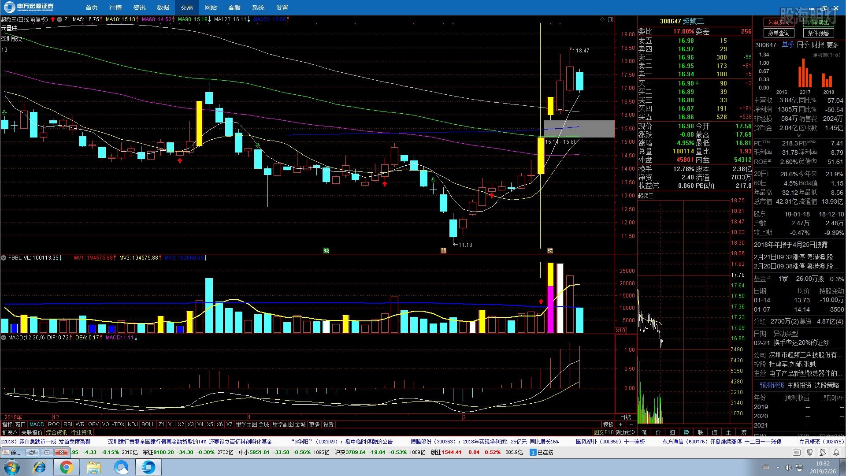Click the minus zoom button beside 模板
Viewport: 846px width, 476px height.
pyautogui.click(x=631, y=424)
